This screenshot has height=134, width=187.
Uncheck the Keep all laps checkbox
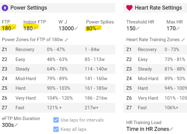[56, 129]
